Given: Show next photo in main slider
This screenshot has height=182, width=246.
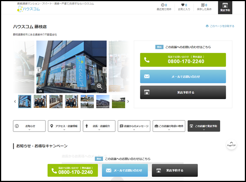Looking at the screenshot, I should click(x=105, y=70).
